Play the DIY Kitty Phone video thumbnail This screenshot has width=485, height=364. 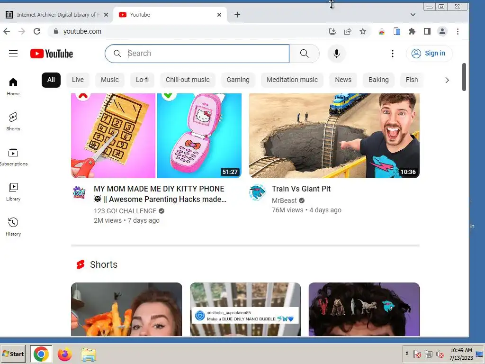point(156,136)
